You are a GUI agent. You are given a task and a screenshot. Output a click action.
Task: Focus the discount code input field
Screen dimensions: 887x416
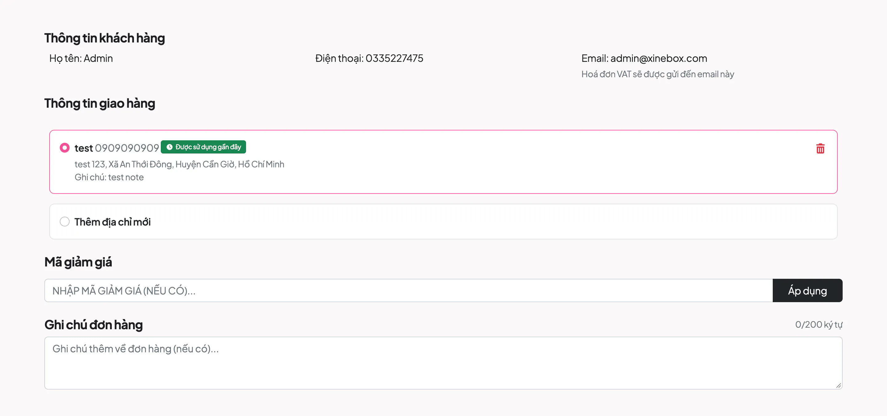point(408,290)
